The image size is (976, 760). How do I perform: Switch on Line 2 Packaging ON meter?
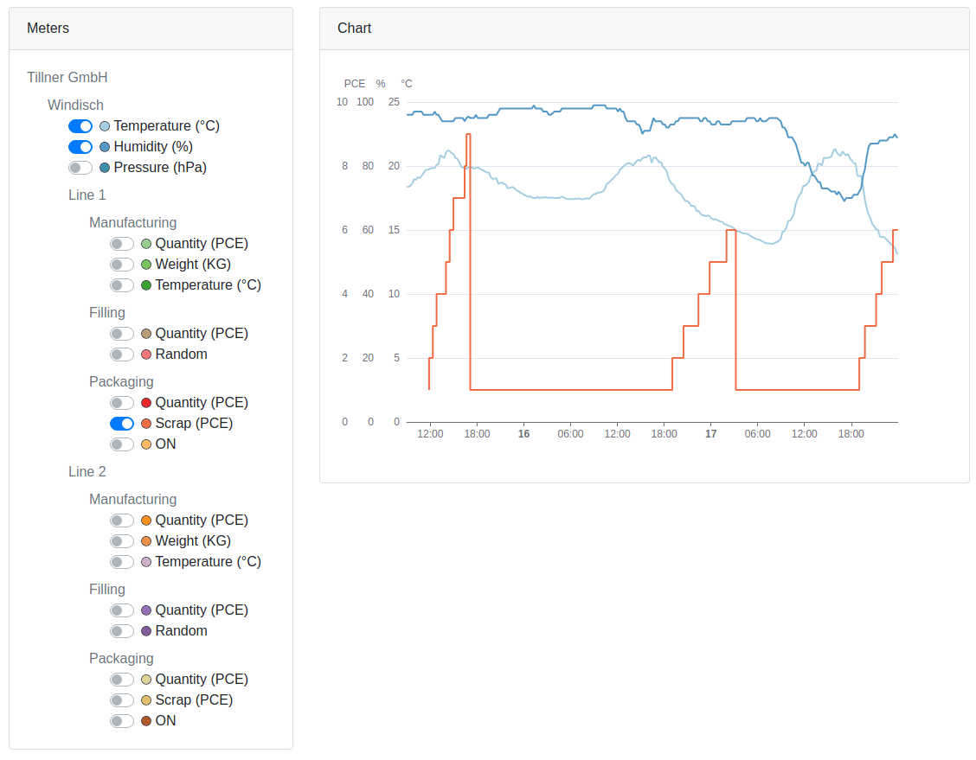[122, 721]
